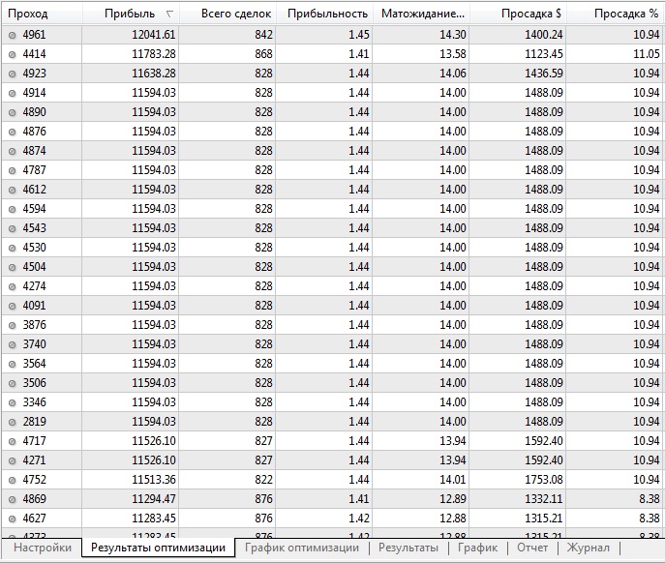Click the pass icon for row 4961
The image size is (665, 563).
[13, 35]
